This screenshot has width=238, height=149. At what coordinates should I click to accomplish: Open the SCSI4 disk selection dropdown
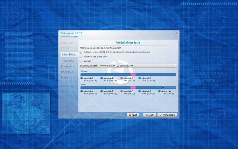pos(128,66)
